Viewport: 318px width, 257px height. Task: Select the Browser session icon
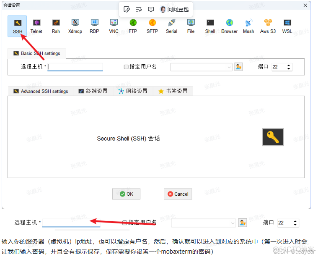[229, 26]
